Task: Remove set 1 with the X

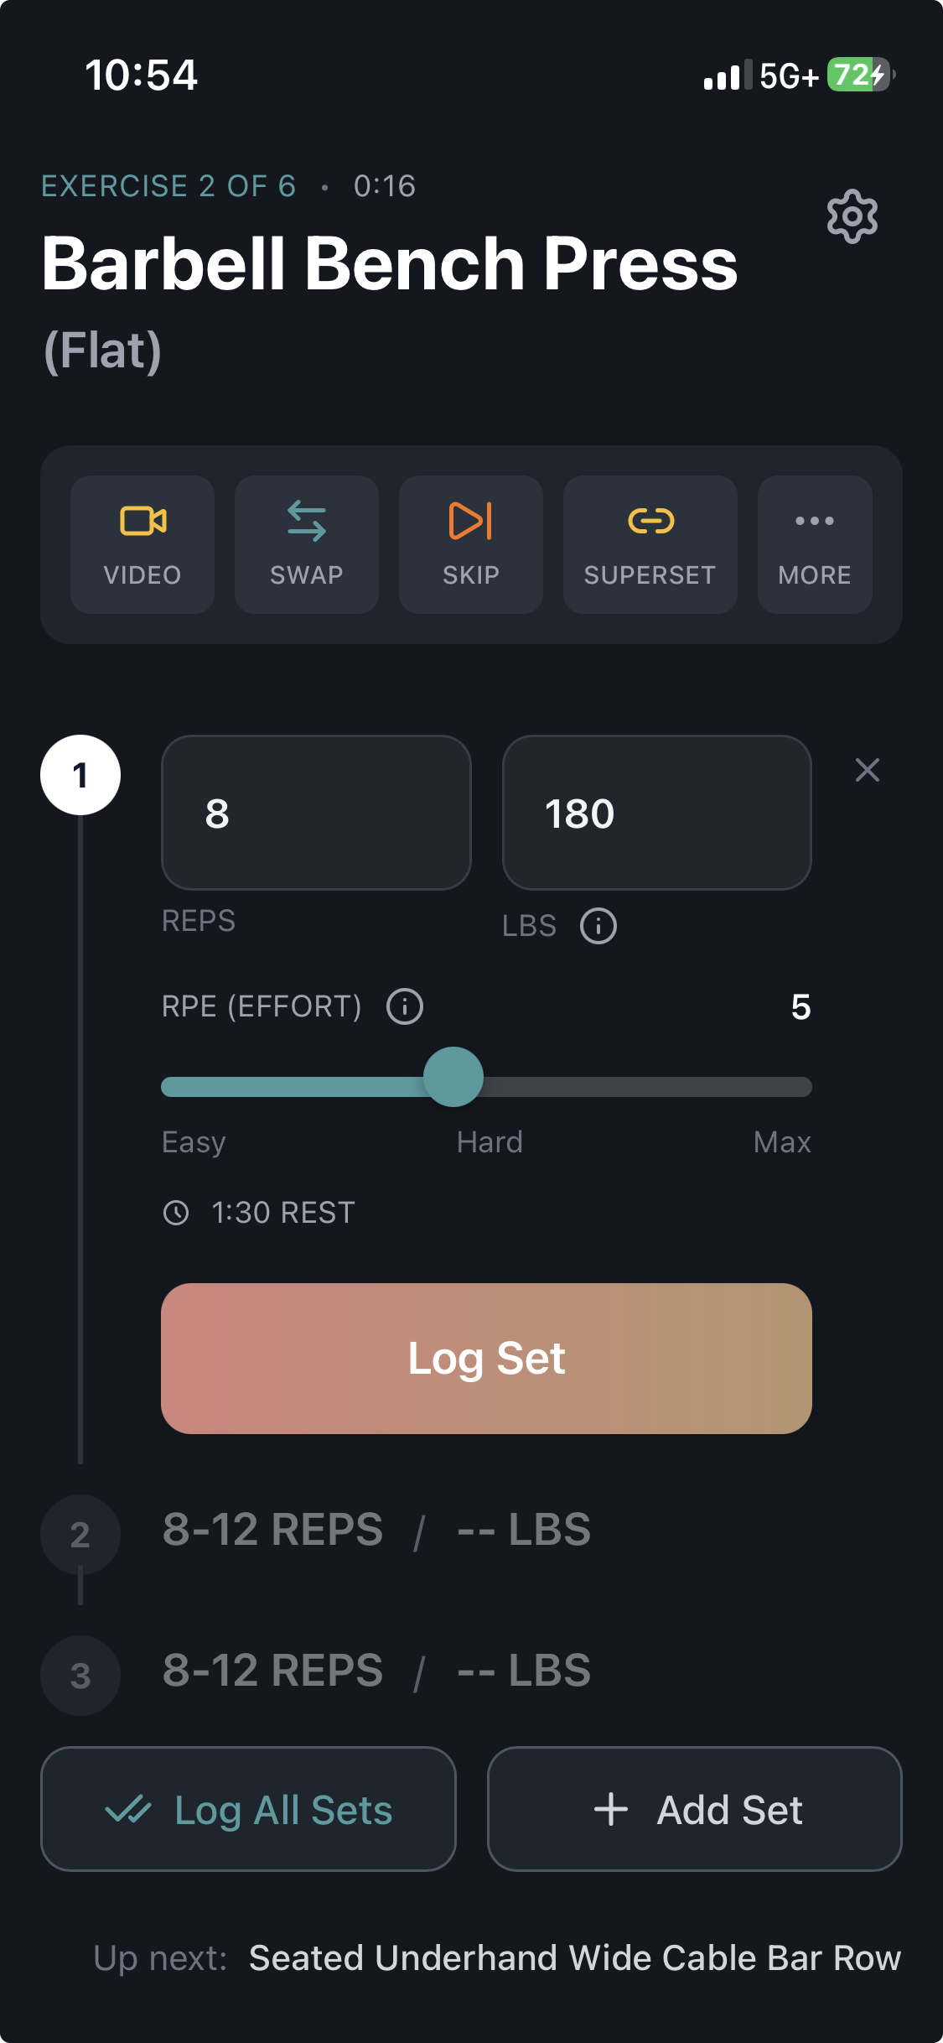Action: [867, 770]
